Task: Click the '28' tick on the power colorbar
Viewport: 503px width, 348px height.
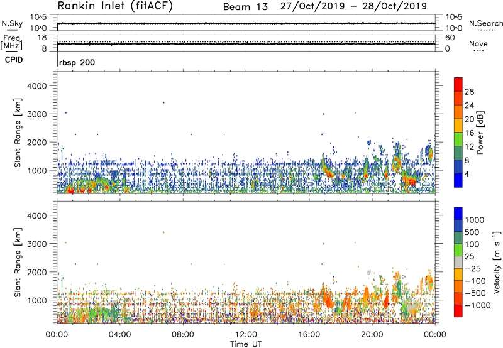Action: [x=469, y=92]
